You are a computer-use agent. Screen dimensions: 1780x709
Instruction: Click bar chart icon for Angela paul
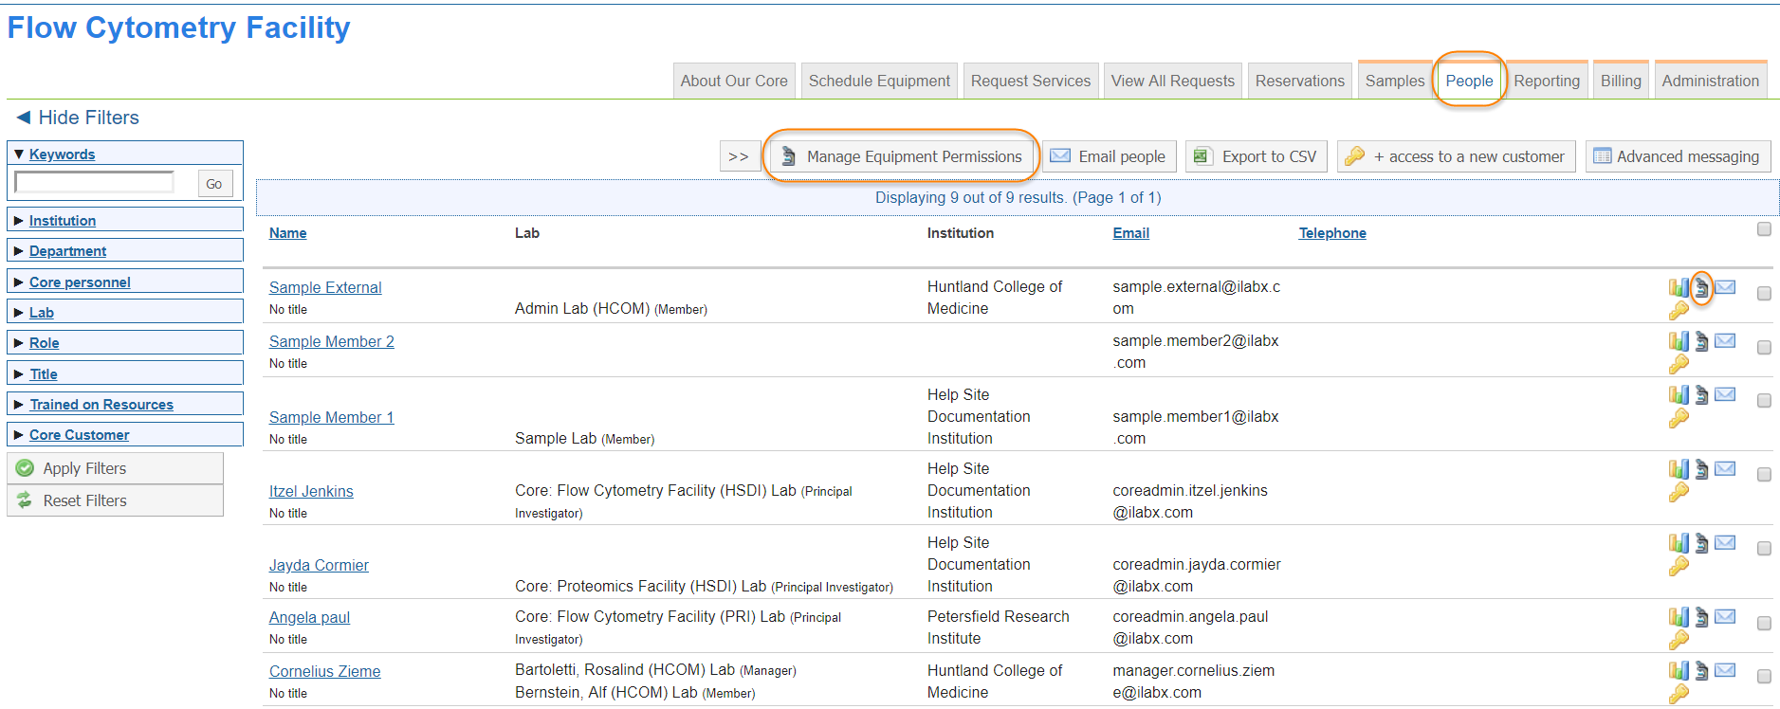pos(1679,618)
